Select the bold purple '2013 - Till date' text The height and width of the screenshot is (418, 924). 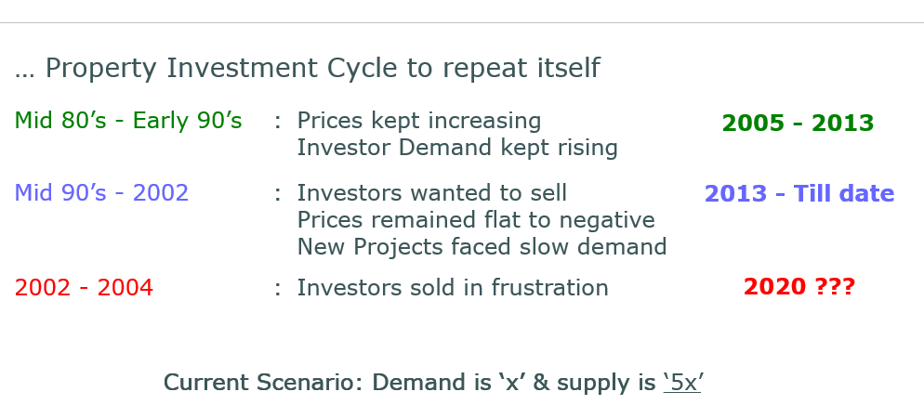pos(799,194)
